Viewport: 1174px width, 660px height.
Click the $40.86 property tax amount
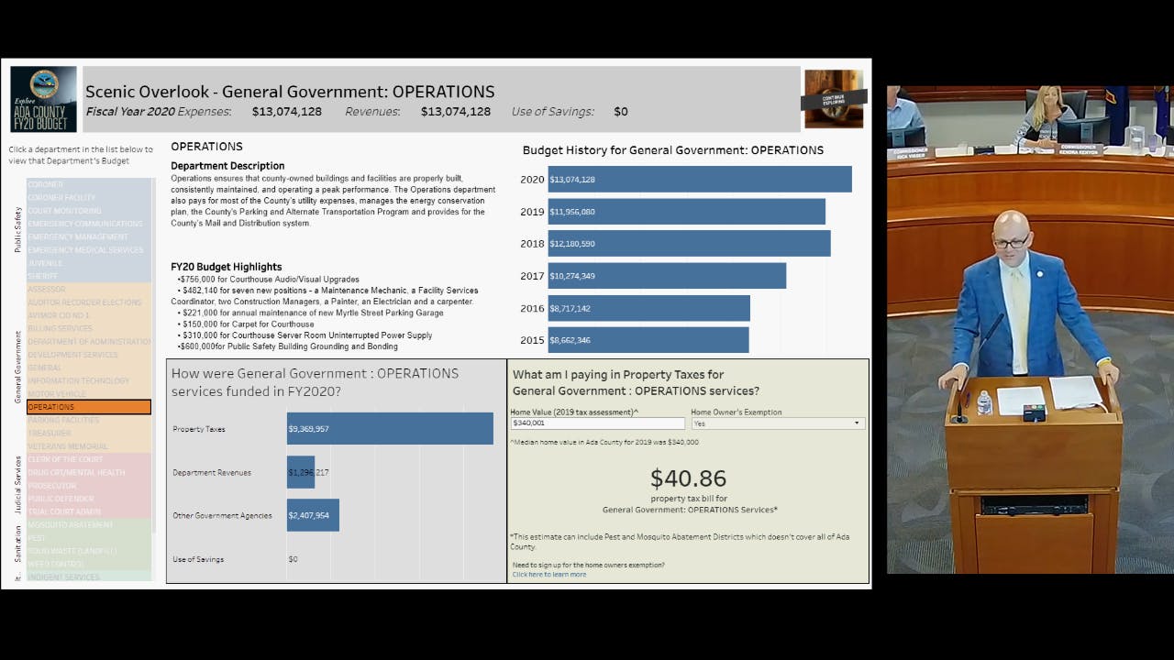tap(688, 478)
